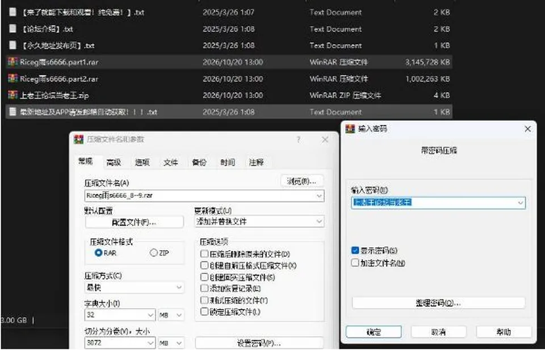
Task: Expand the 压缩方式 dropdown showing 最快
Action: pos(179,288)
